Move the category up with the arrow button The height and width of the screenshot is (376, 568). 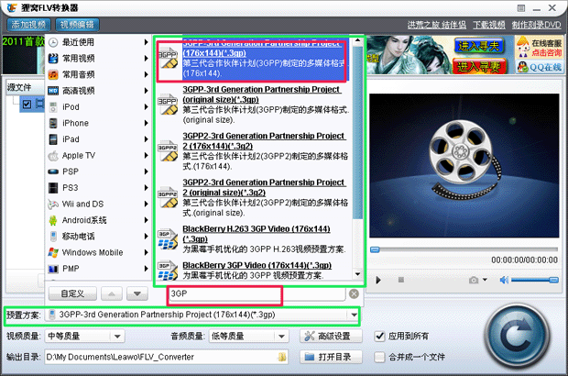112,293
